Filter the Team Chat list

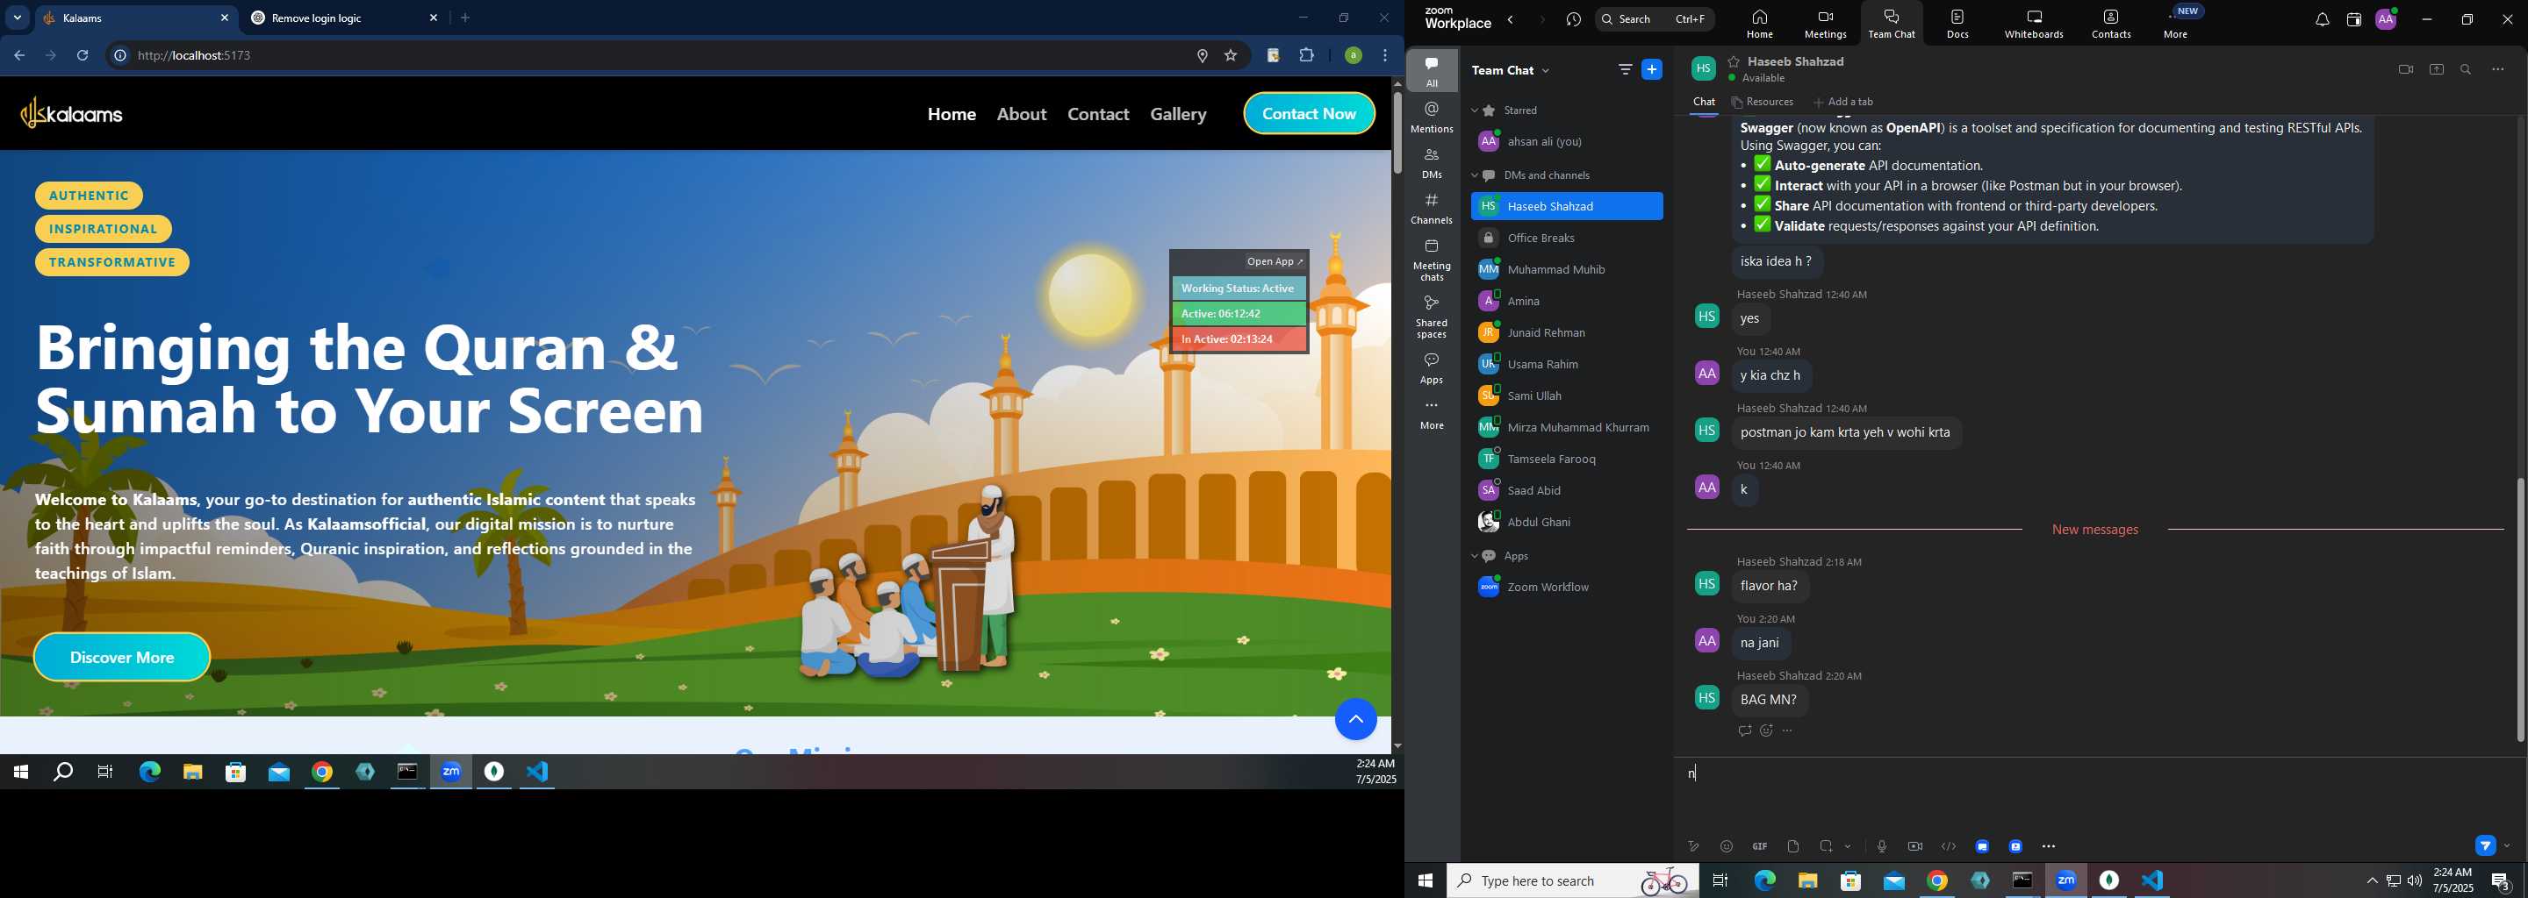pyautogui.click(x=1624, y=69)
